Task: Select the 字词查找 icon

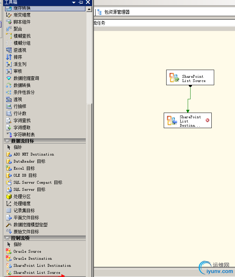Action: (9, 120)
